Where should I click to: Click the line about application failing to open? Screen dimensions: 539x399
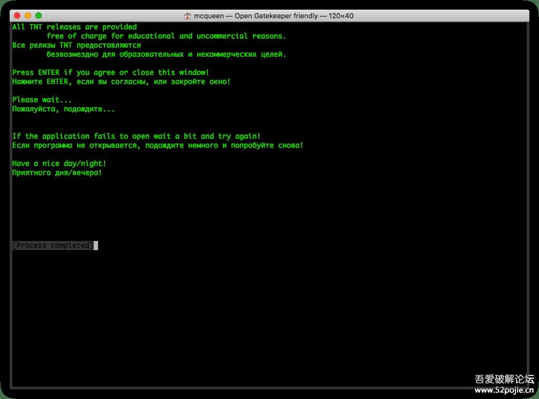point(136,136)
